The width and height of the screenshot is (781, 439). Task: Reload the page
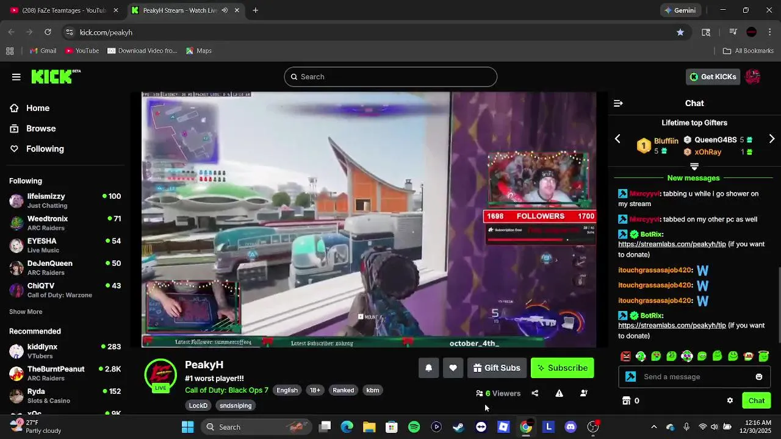point(48,32)
